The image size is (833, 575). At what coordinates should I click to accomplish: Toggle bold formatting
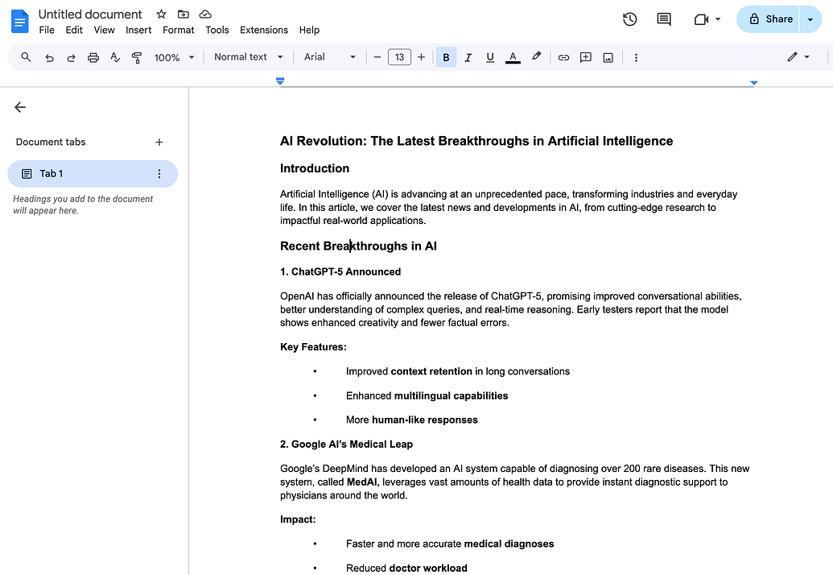point(446,57)
